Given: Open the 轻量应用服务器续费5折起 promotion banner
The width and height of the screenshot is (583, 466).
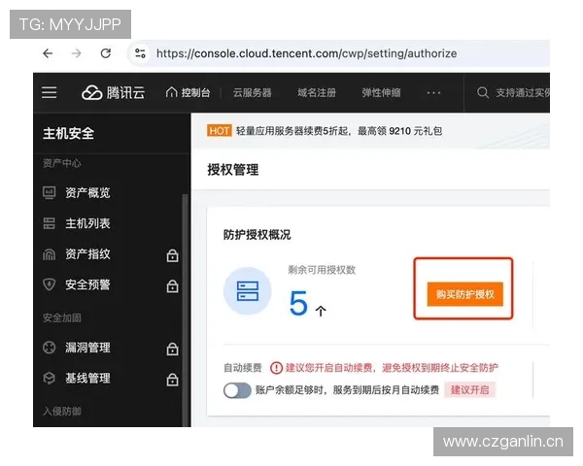Looking at the screenshot, I should [339, 131].
